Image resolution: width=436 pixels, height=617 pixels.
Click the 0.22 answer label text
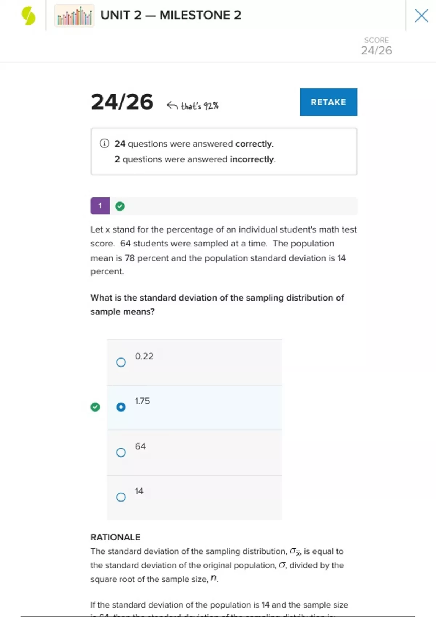tap(144, 356)
